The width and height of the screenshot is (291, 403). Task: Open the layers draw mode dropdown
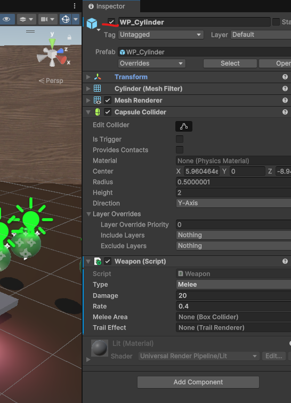(27, 19)
